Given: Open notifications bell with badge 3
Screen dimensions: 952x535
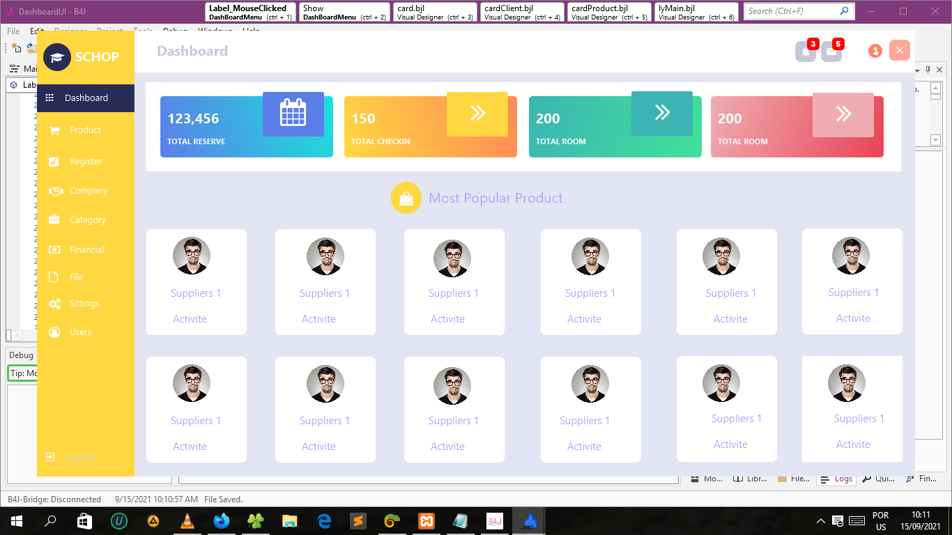Looking at the screenshot, I should [x=806, y=51].
